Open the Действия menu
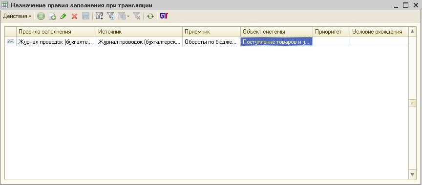The width and height of the screenshot is (422, 185). coord(17,17)
